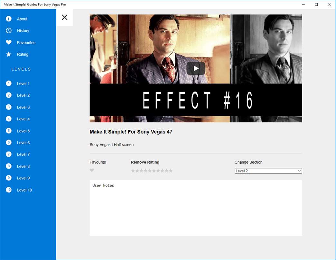Image resolution: width=336 pixels, height=260 pixels.
Task: Click inside the User Notes text area
Action: pyautogui.click(x=196, y=208)
